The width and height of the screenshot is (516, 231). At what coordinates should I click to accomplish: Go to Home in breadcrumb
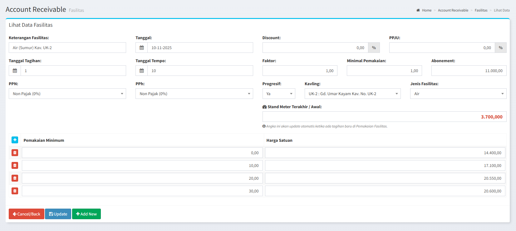pyautogui.click(x=426, y=10)
